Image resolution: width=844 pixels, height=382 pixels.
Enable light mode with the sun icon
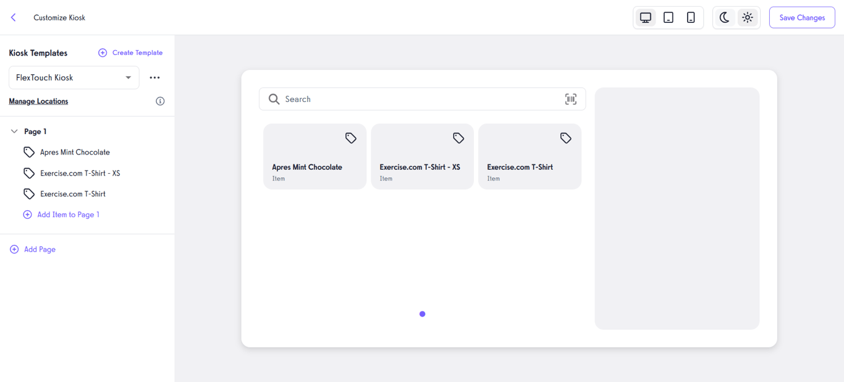coord(748,17)
